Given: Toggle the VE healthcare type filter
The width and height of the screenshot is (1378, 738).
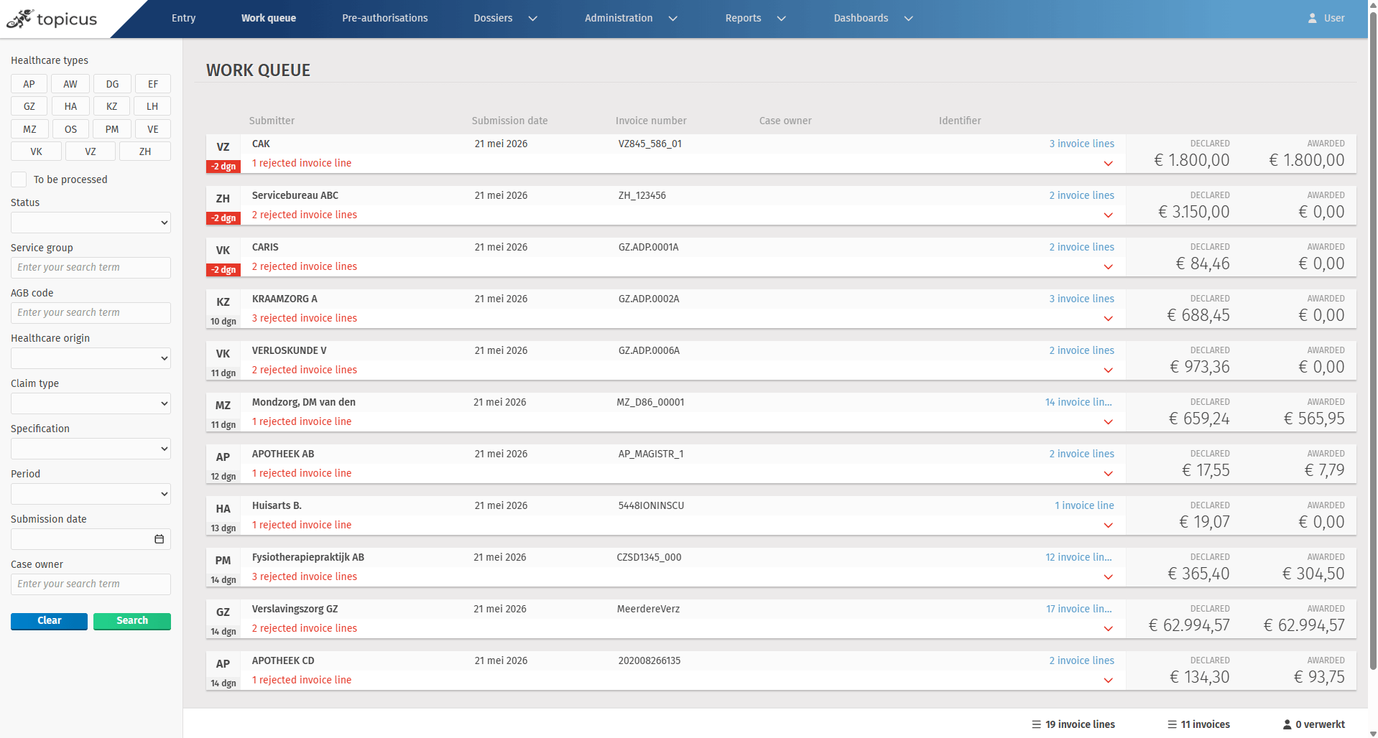Looking at the screenshot, I should coord(153,129).
